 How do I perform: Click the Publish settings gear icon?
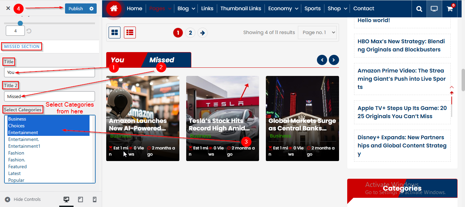coord(91,9)
